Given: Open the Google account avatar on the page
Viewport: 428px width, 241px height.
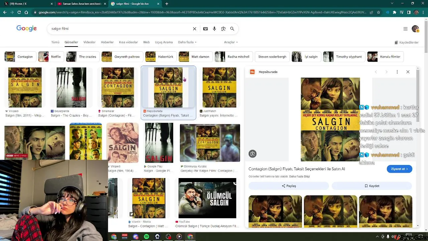Looking at the screenshot, I should click(415, 29).
